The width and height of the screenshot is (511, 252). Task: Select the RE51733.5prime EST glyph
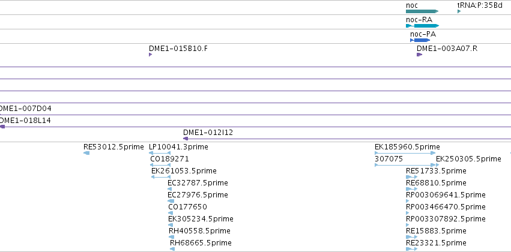pos(411,177)
